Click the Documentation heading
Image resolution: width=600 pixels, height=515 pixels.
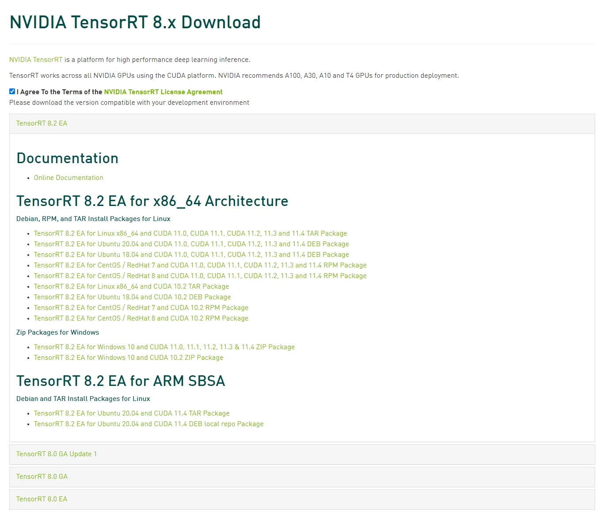tap(67, 158)
